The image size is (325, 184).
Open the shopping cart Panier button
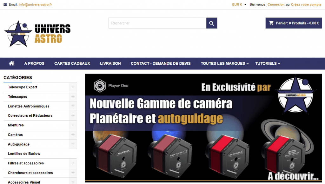(x=294, y=23)
